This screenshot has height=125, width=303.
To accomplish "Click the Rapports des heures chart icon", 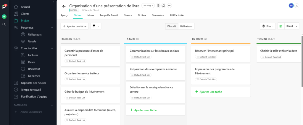I will pyautogui.click(x=16, y=83).
